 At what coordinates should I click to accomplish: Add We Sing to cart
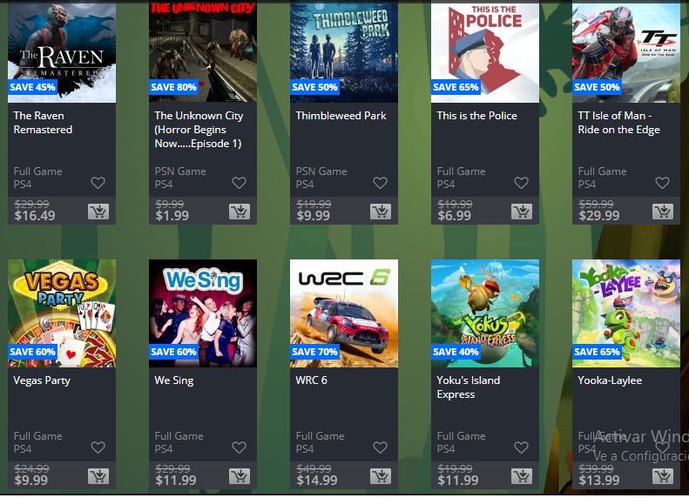click(240, 476)
